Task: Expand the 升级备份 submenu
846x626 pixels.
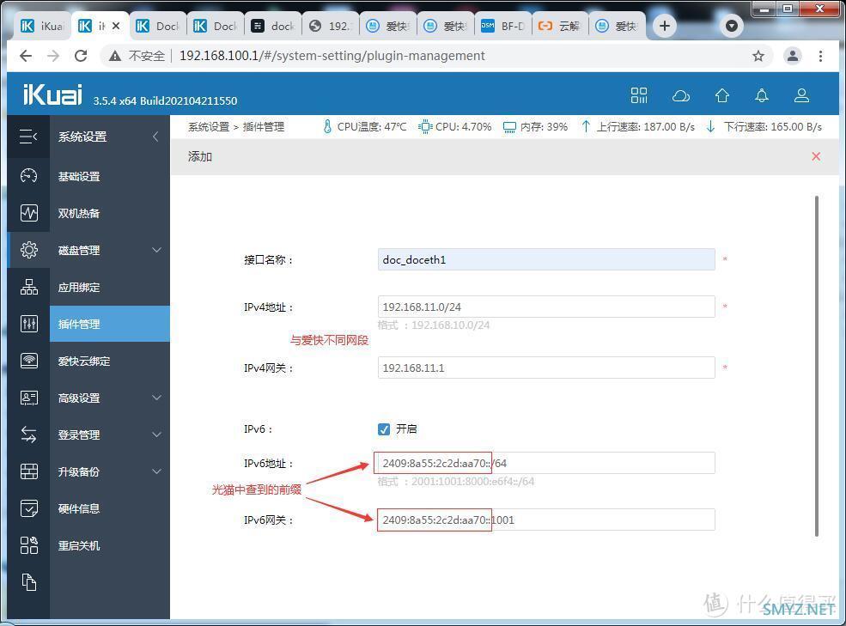Action: tap(156, 471)
